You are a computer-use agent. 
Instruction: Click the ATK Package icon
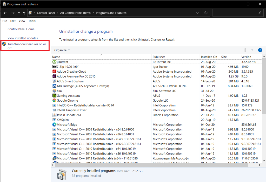point(54,86)
